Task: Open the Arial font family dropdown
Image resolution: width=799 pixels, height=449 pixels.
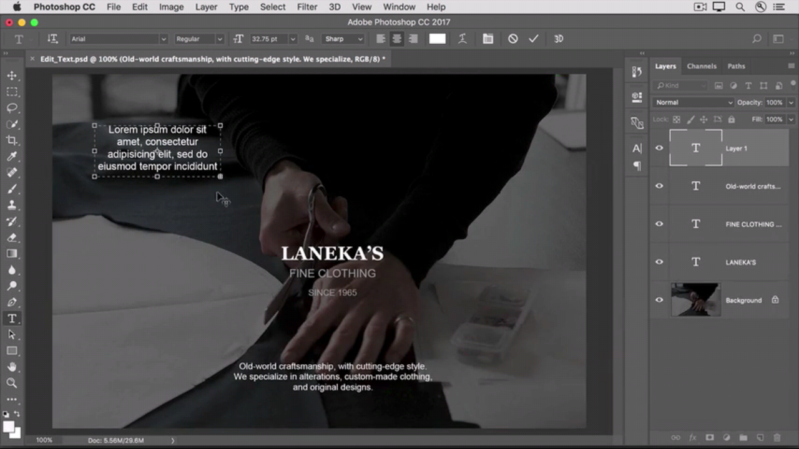Action: 119,39
